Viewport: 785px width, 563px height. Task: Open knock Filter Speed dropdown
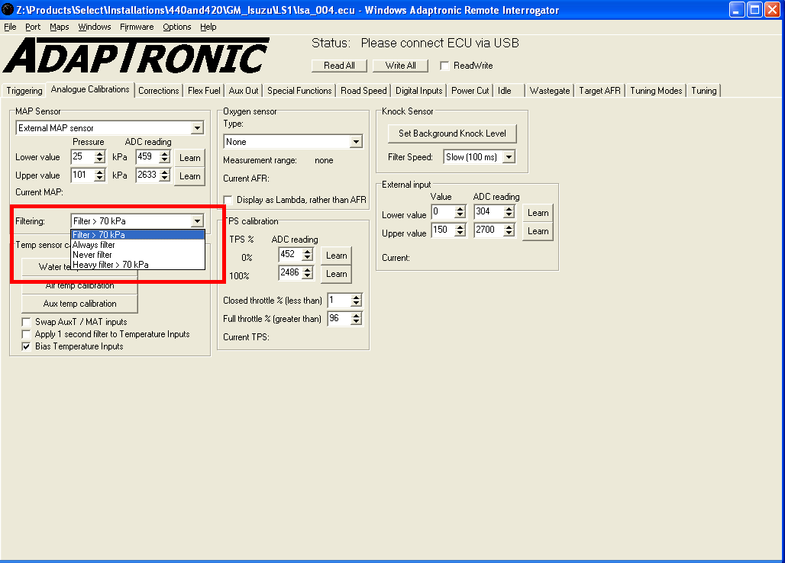coord(509,157)
